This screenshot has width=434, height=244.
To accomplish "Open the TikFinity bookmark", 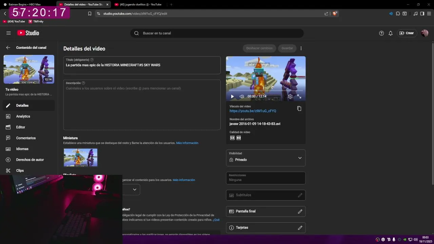I will [x=36, y=21].
